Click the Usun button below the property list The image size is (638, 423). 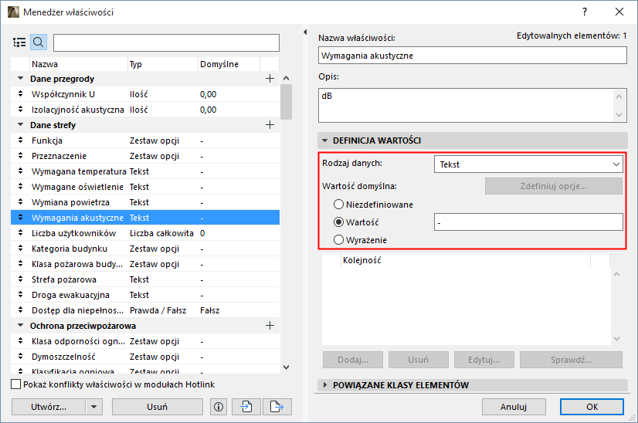pos(157,407)
